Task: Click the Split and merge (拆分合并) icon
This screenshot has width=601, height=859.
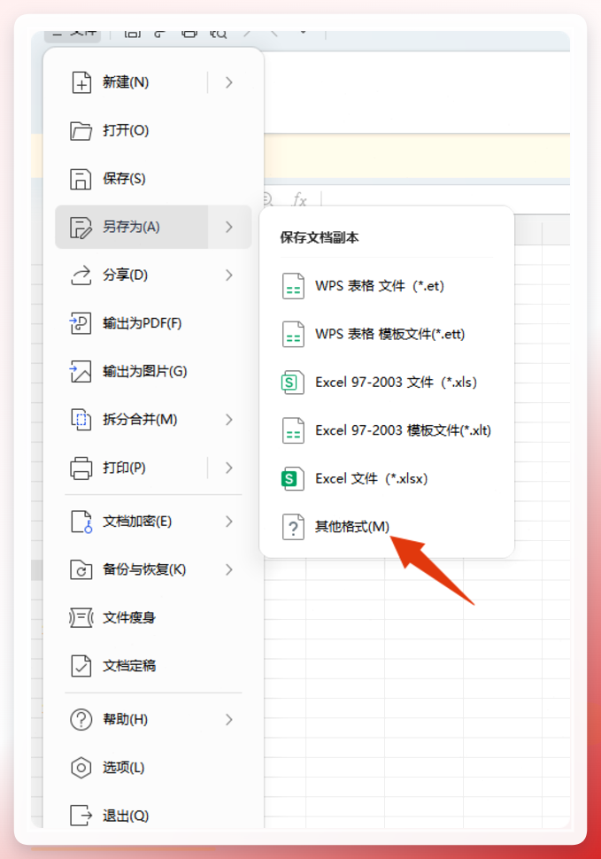Action: click(x=81, y=420)
